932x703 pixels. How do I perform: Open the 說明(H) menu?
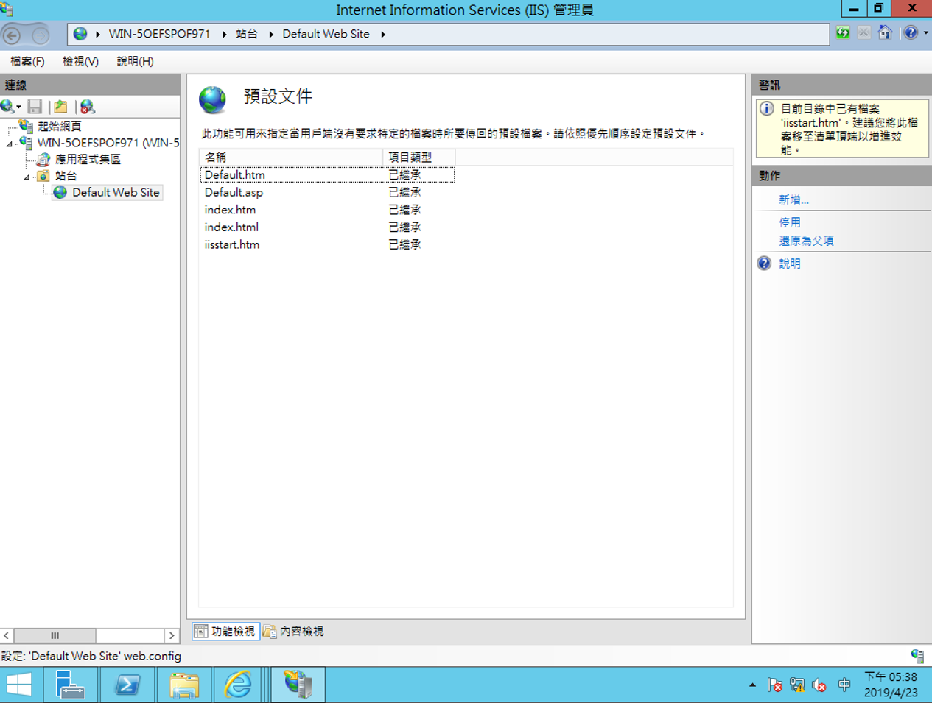tap(135, 61)
